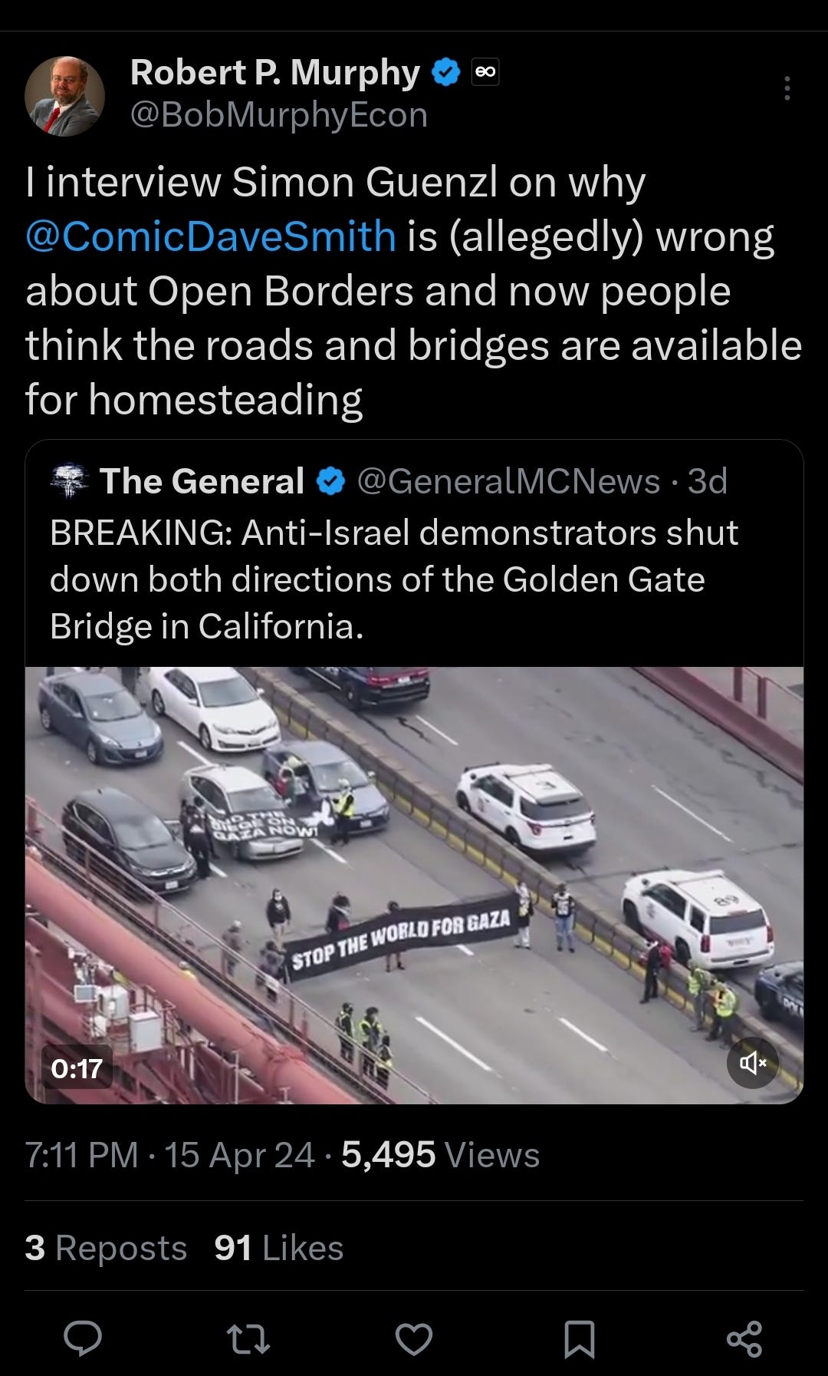The height and width of the screenshot is (1376, 828).
Task: Open The General's avatar icon
Action: 70,481
